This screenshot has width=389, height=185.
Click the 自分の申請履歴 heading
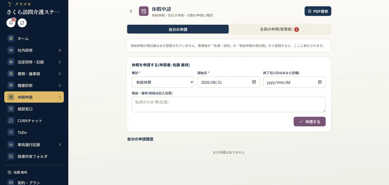(x=140, y=139)
